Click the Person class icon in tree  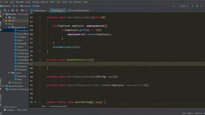16,47
